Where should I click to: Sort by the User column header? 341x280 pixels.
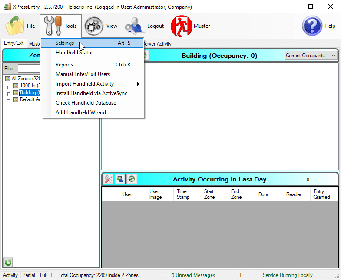click(132, 194)
